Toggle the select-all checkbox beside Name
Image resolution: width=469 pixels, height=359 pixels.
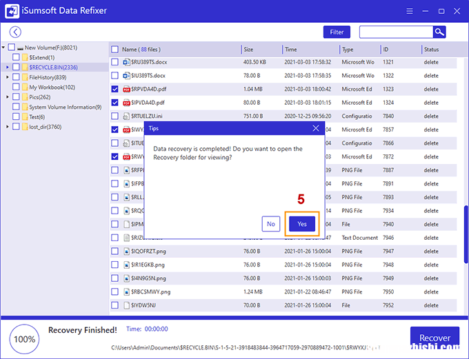coord(115,50)
